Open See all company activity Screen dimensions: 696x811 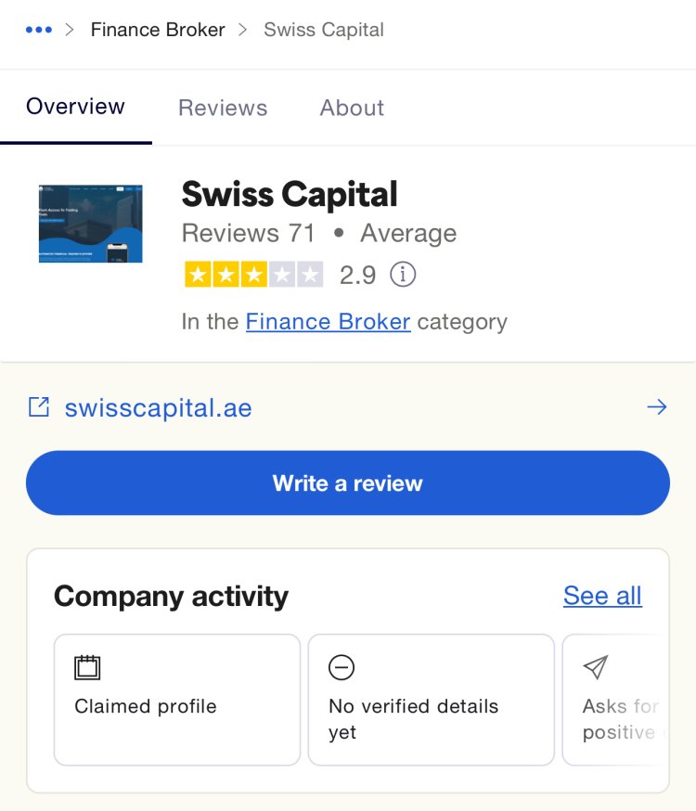tap(603, 596)
